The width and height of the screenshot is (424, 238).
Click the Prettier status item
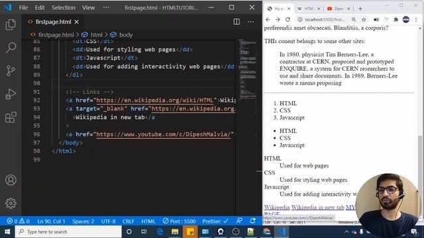(x=215, y=221)
